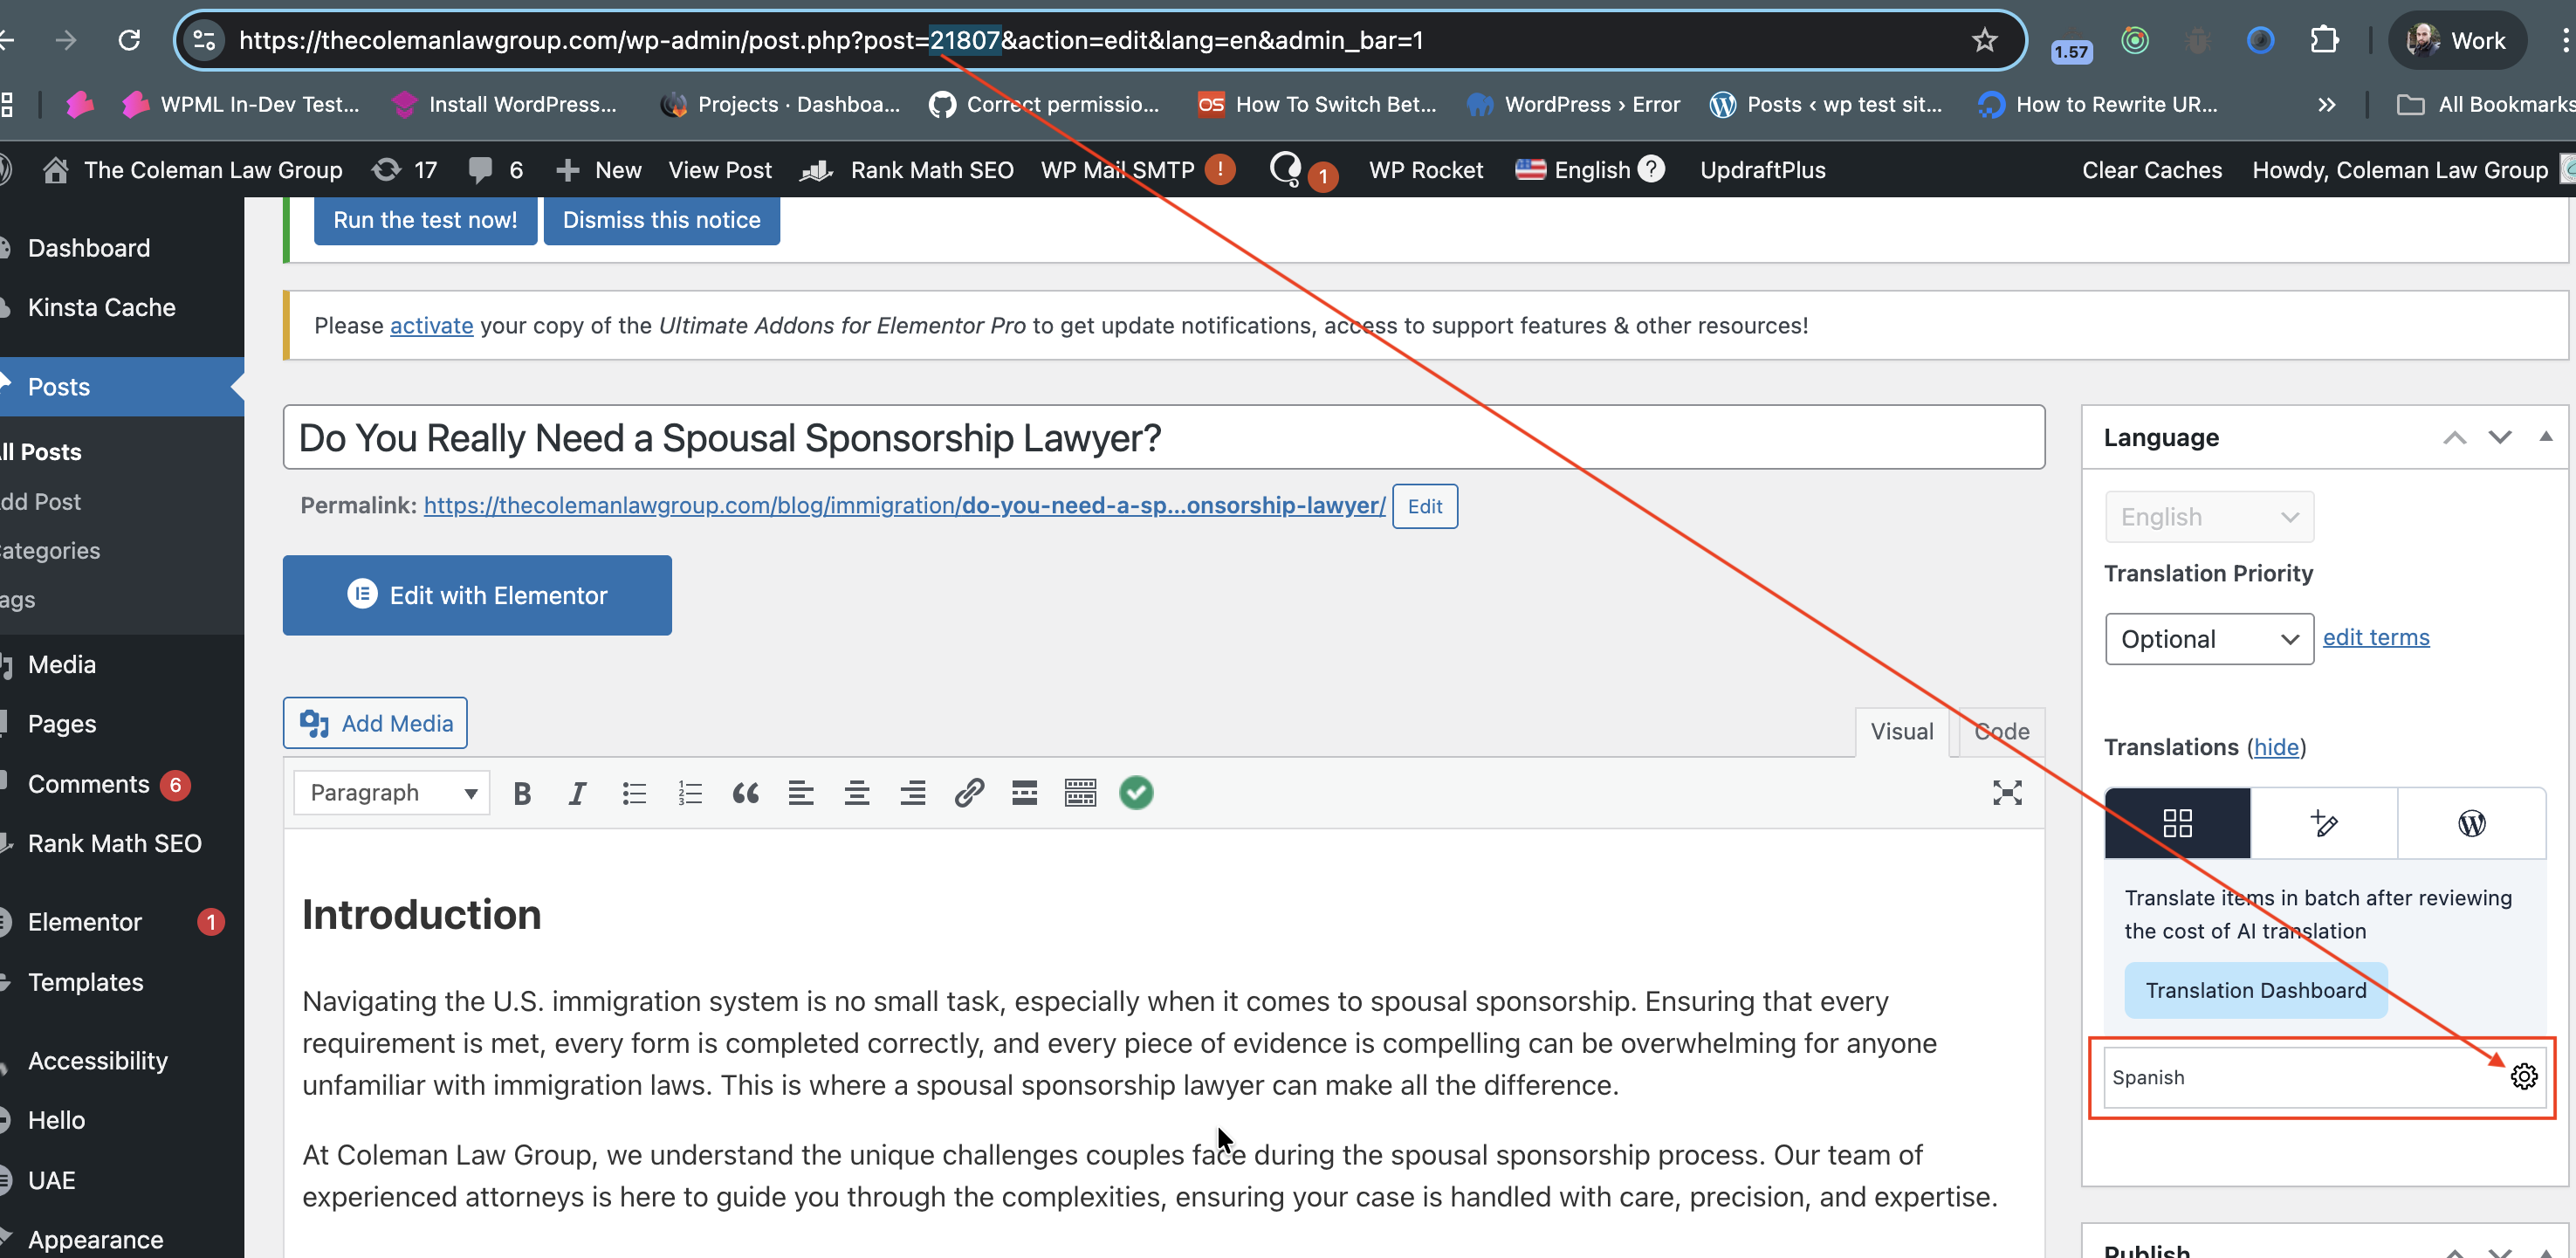Toggle the toolbar kitchen sink button
This screenshot has width=2576, height=1258.
1080,793
